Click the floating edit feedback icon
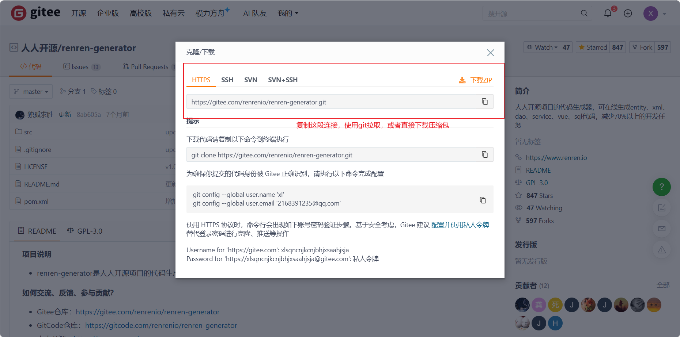 661,208
